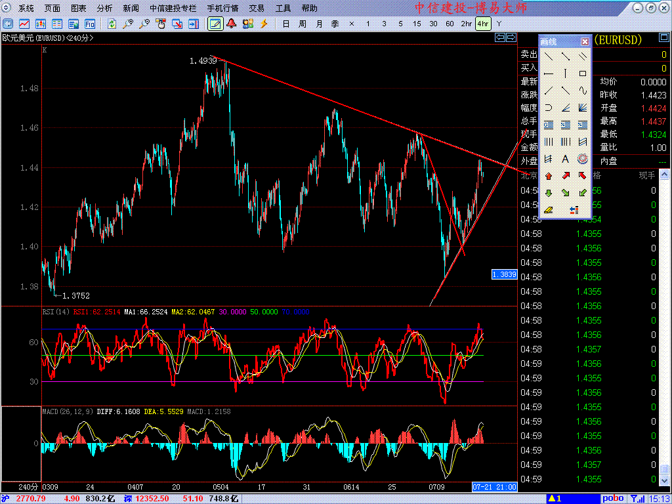Click the quote panel maximize square icon
Viewport: 672px width, 504px height.
(x=663, y=39)
